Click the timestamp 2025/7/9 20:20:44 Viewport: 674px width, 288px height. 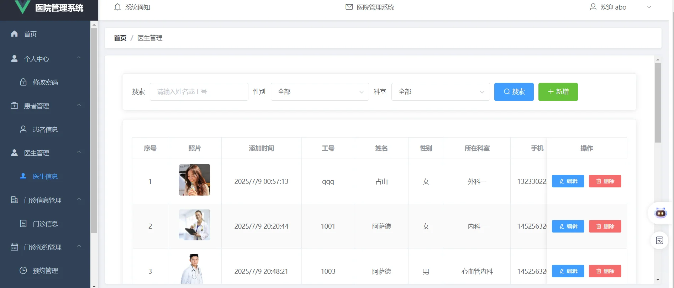[261, 226]
